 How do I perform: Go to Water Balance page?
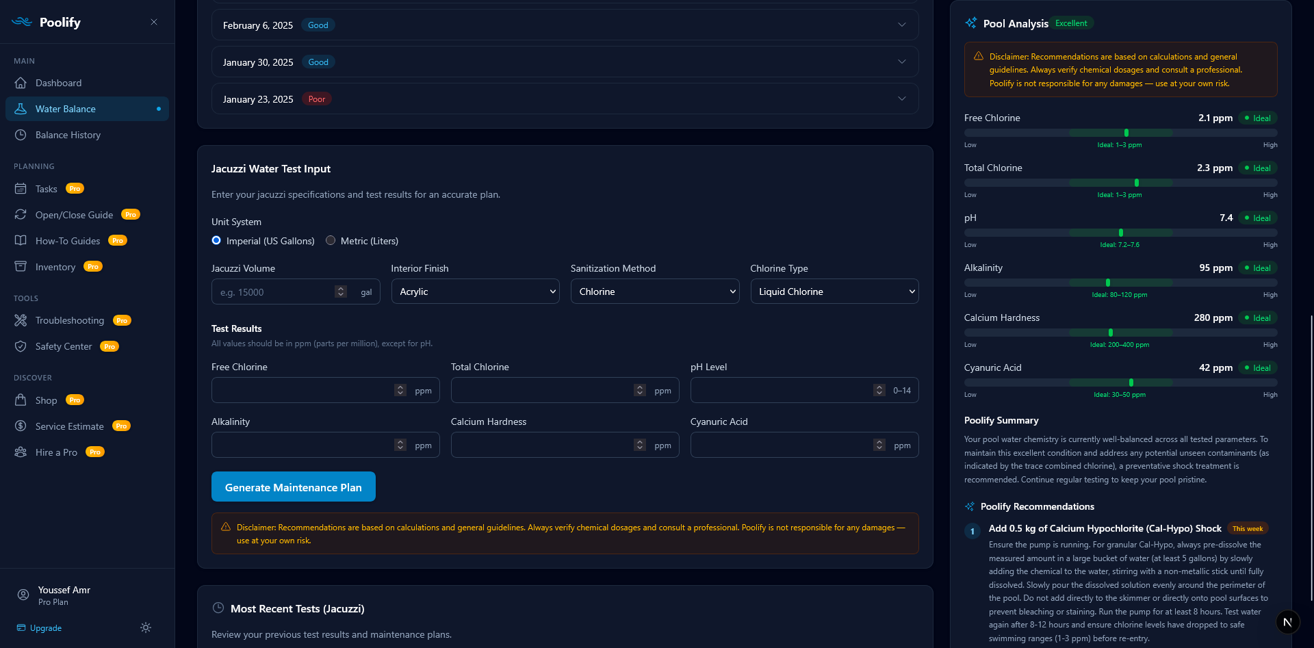87,109
